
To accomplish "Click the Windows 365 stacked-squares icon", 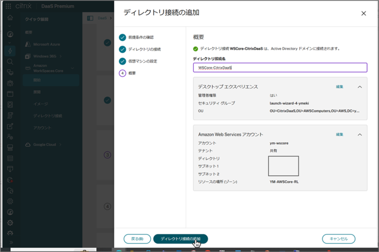I will (x=28, y=56).
